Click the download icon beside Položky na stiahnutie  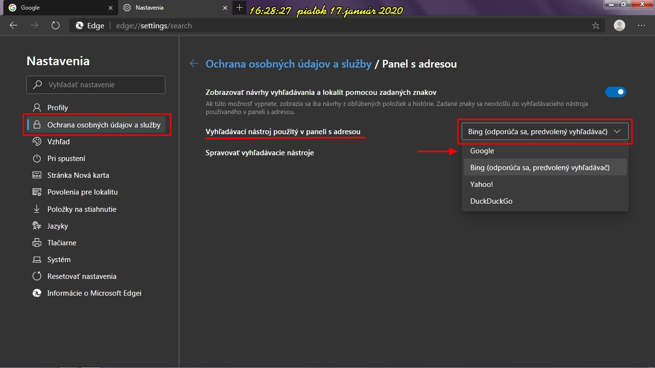pyautogui.click(x=37, y=209)
